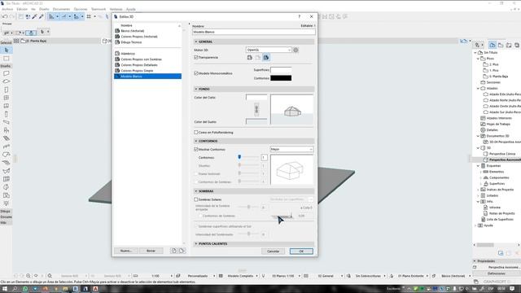Viewport: 521px width, 293px height.
Task: Click the Nombre field containing Modelo Blanco
Action: [253, 32]
